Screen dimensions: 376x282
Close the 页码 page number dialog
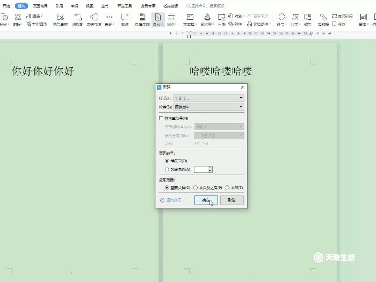coord(243,87)
